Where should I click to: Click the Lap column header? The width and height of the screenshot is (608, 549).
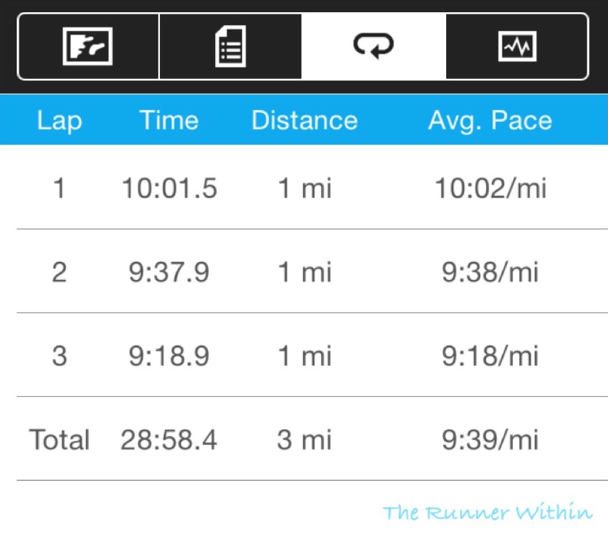(59, 121)
